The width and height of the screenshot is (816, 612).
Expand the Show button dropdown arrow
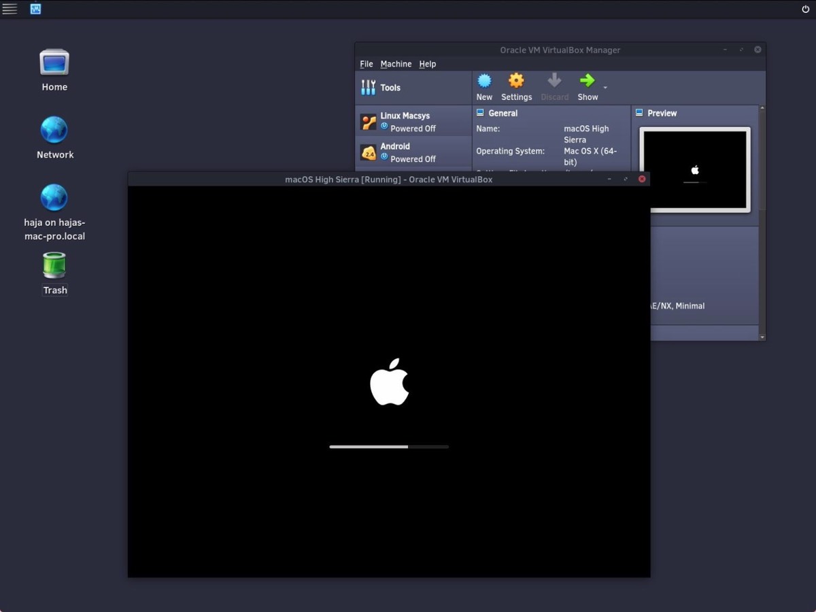[605, 88]
